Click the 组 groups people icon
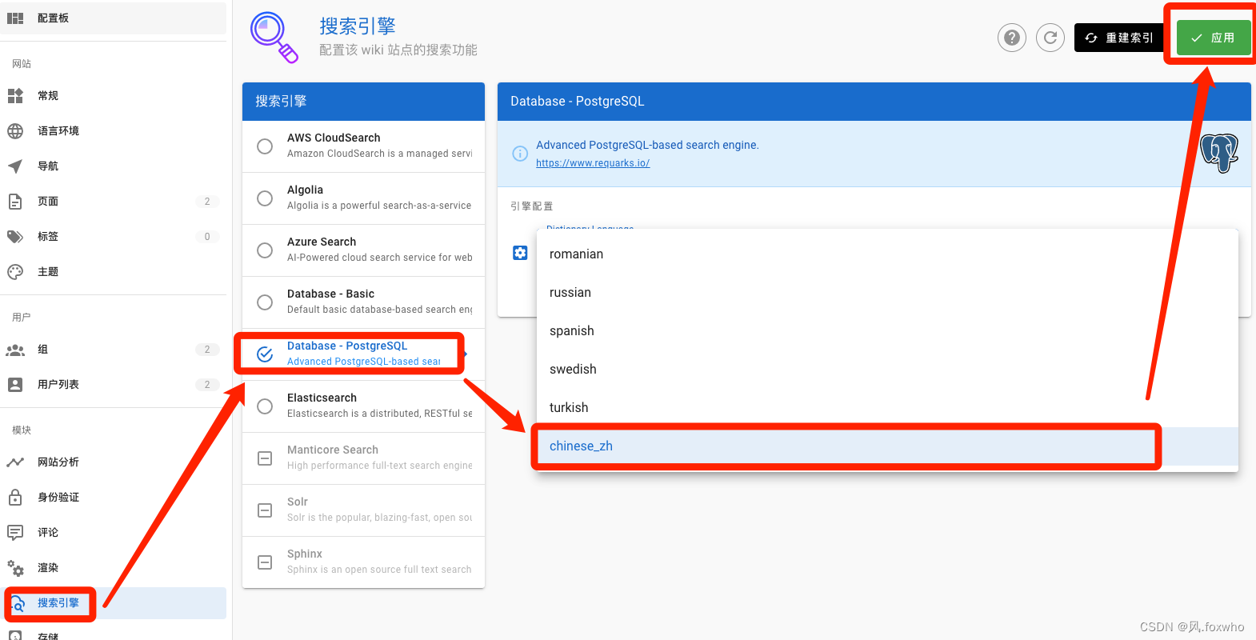 click(x=15, y=350)
